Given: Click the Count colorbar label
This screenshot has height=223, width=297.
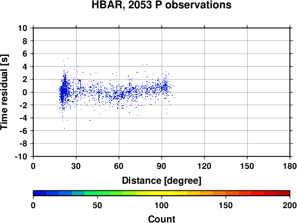Looking at the screenshot, I should pyautogui.click(x=162, y=219).
